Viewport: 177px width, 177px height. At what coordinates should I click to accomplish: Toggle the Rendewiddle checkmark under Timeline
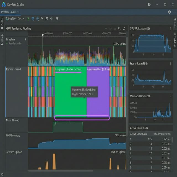tap(7, 43)
